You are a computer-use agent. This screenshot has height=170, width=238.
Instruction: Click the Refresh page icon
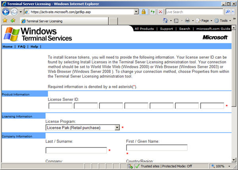pyautogui.click(x=153, y=12)
